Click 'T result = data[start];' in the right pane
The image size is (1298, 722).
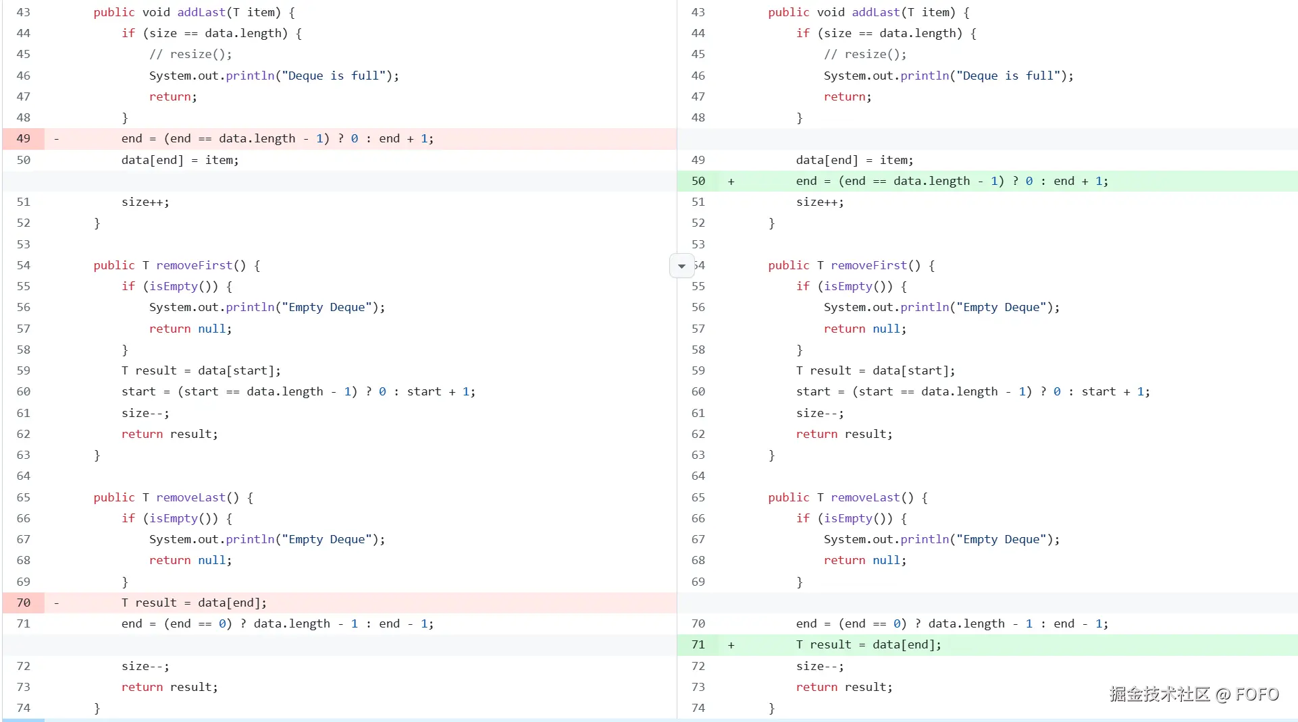pyautogui.click(x=876, y=371)
